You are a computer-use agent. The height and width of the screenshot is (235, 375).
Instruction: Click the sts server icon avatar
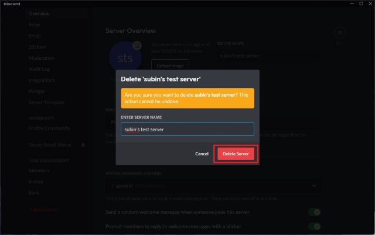pos(125,58)
